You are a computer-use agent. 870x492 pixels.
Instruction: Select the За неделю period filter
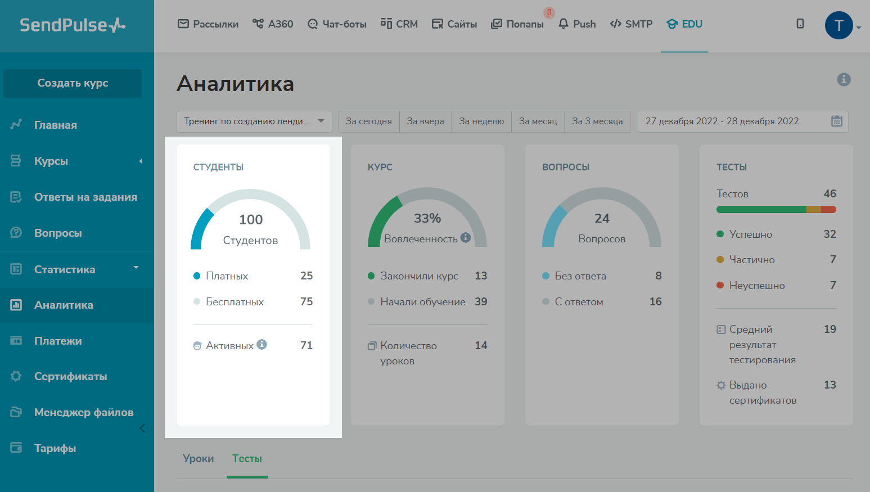[481, 121]
